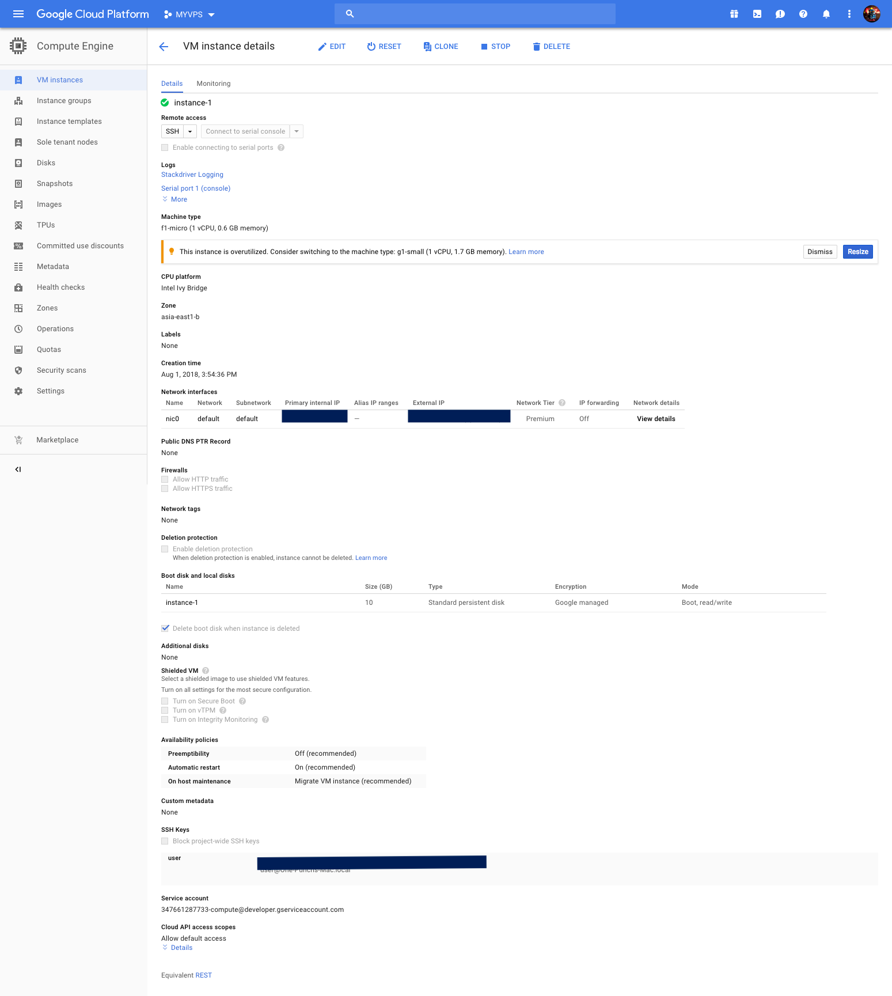Toggle Allow HTTP traffic checkbox

(165, 479)
